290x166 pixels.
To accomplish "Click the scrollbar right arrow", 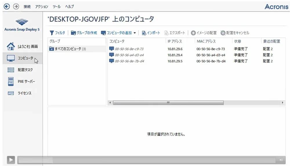I will point(282,103).
